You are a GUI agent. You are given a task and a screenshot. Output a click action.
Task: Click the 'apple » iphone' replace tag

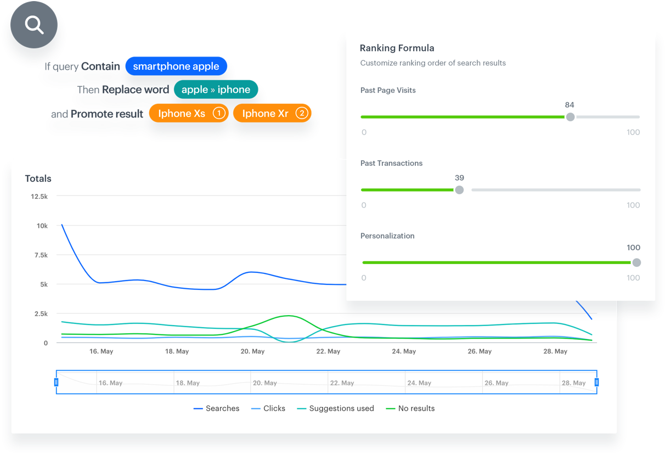click(x=216, y=89)
